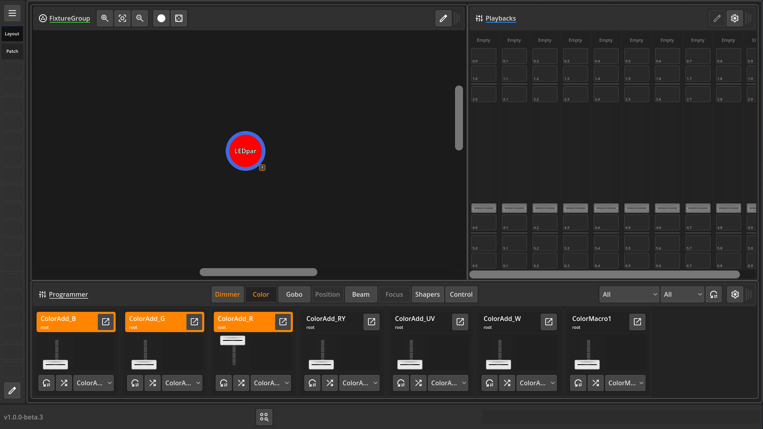
Task: Toggle the Dimmer feature filter
Action: coord(227,294)
